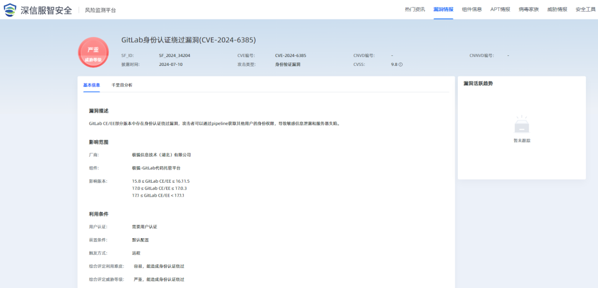Click the 攻击类型 field label
The image size is (598, 288).
(246, 64)
